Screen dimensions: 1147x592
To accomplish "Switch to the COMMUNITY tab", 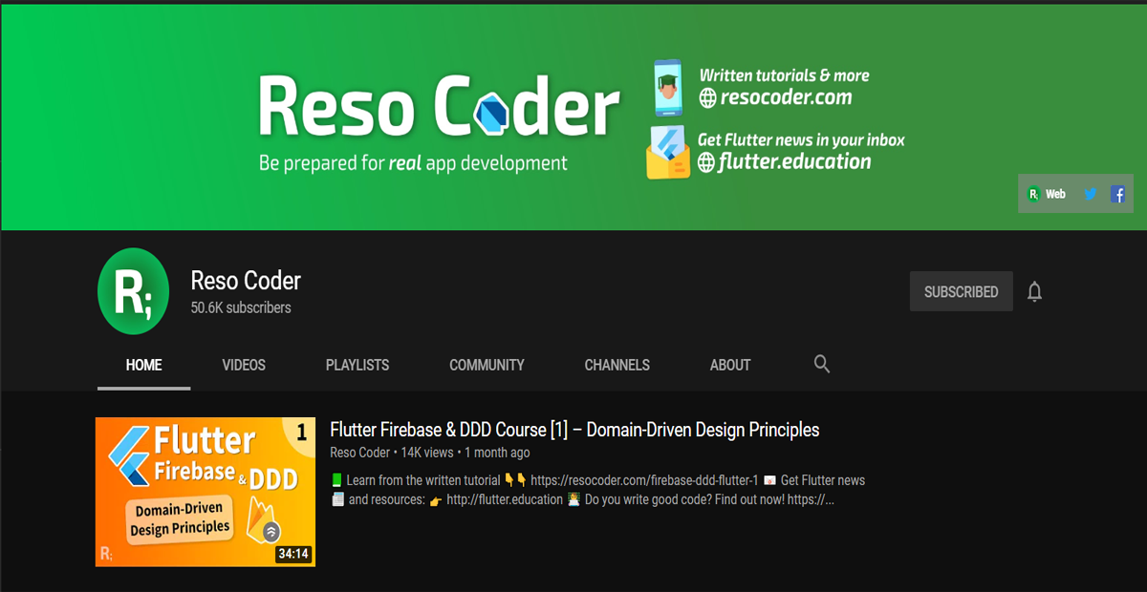I will click(487, 365).
